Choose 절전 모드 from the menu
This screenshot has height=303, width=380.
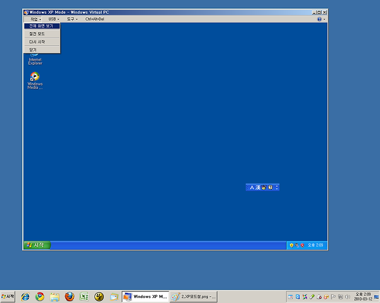click(x=42, y=34)
